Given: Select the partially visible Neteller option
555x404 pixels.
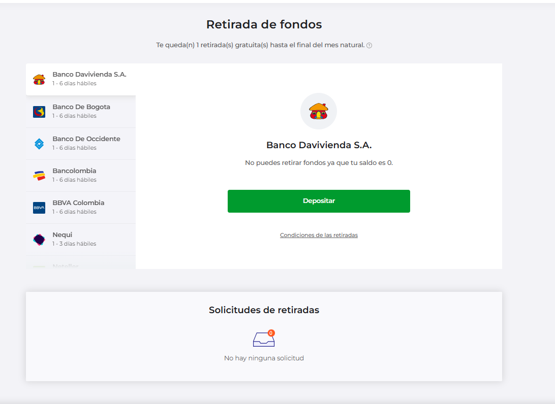Looking at the screenshot, I should (66, 265).
